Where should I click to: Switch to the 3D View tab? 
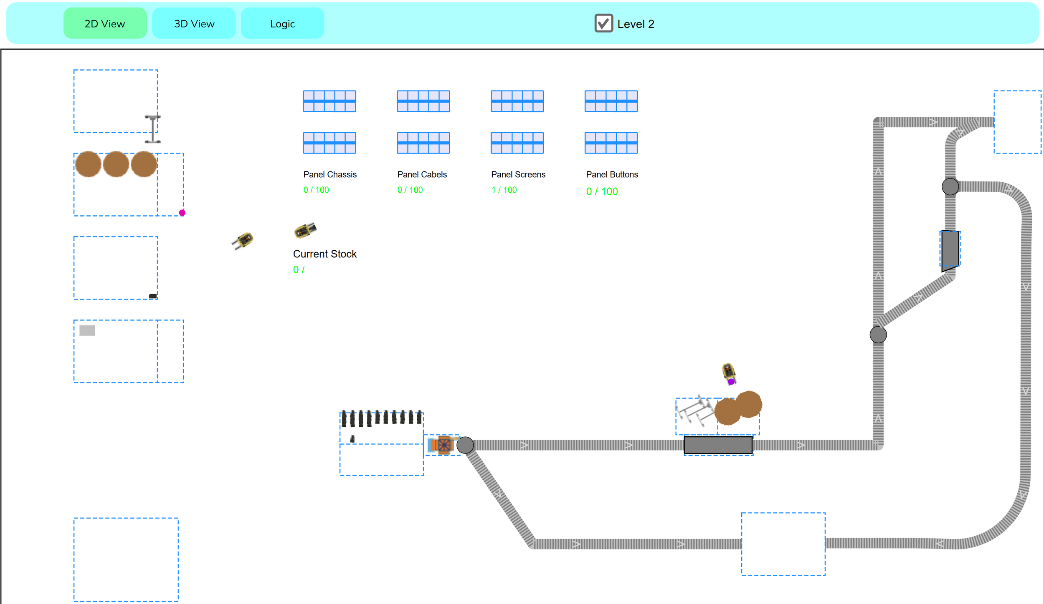193,23
